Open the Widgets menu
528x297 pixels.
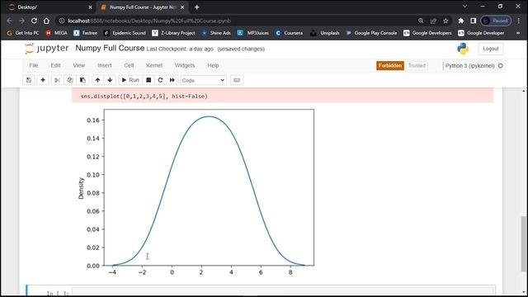click(185, 65)
